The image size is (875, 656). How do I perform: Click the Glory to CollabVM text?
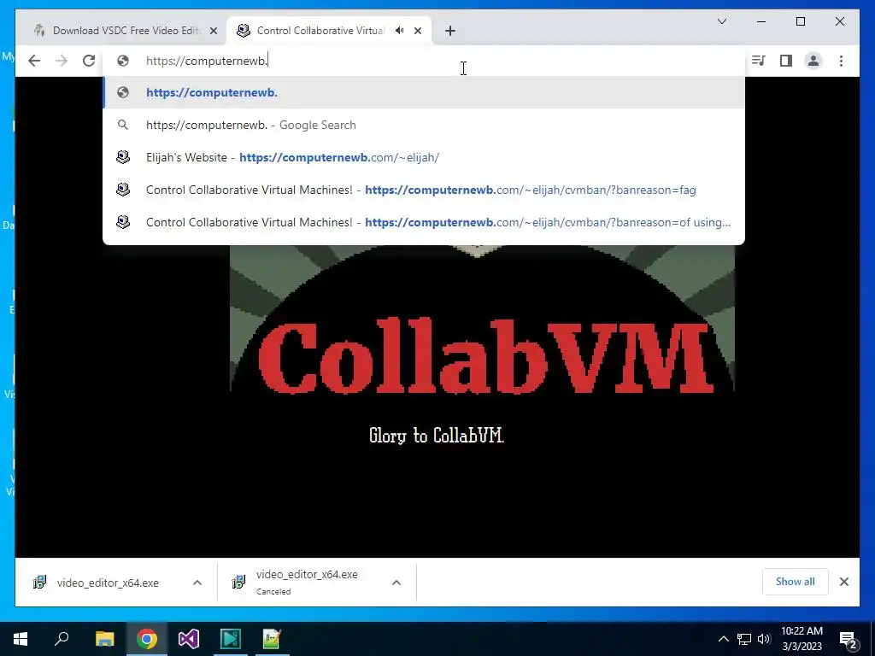pyautogui.click(x=437, y=435)
